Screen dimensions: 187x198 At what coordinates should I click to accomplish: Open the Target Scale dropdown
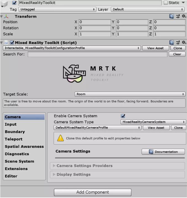[x=130, y=94]
